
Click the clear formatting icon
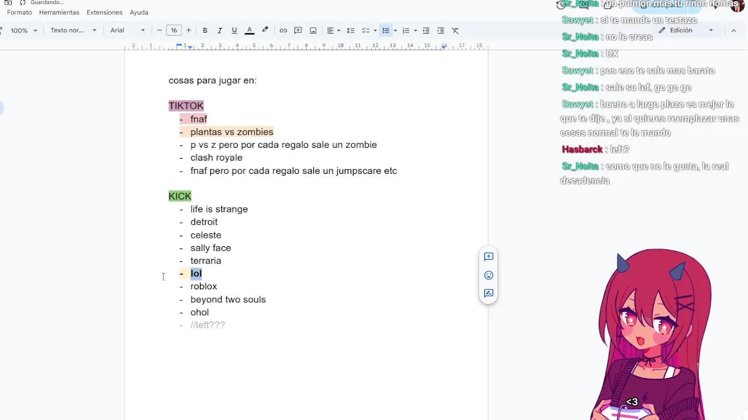coord(455,30)
